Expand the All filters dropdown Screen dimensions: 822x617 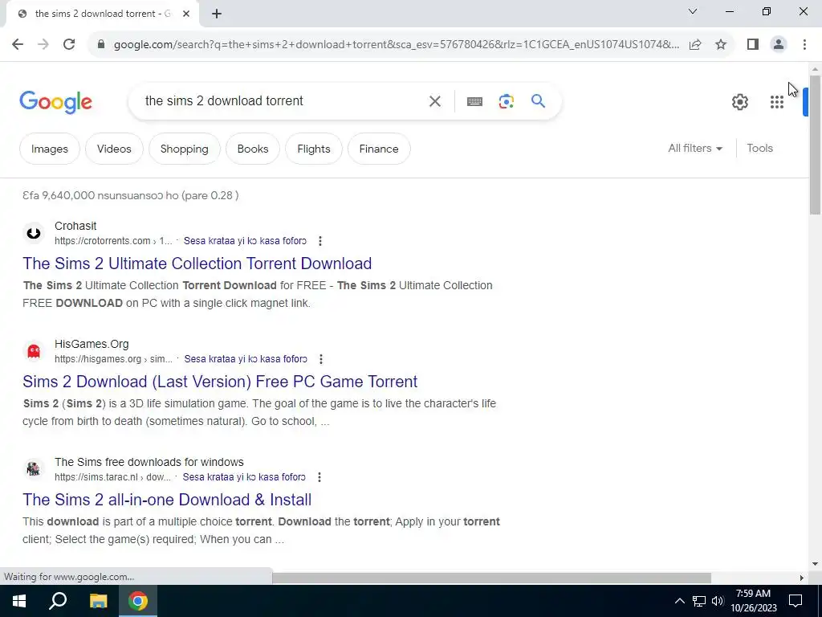click(694, 149)
